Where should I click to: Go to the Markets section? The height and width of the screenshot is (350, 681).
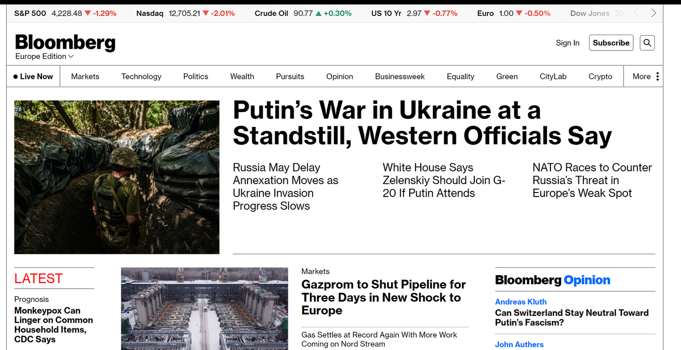[x=85, y=76]
